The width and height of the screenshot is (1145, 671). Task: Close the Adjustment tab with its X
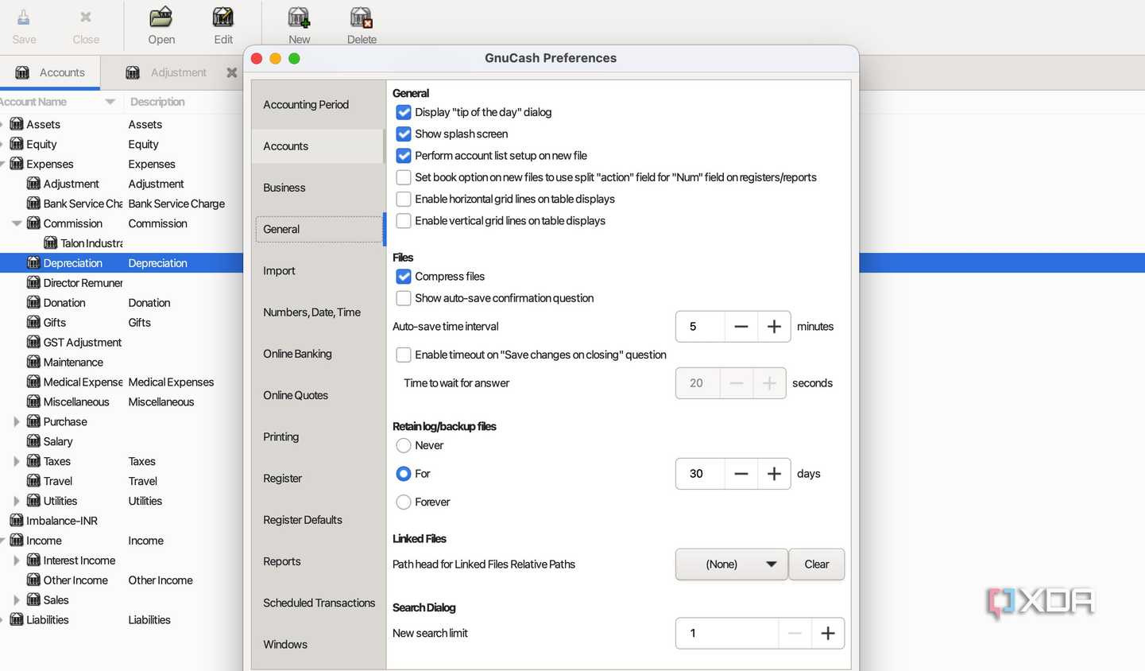pos(231,72)
